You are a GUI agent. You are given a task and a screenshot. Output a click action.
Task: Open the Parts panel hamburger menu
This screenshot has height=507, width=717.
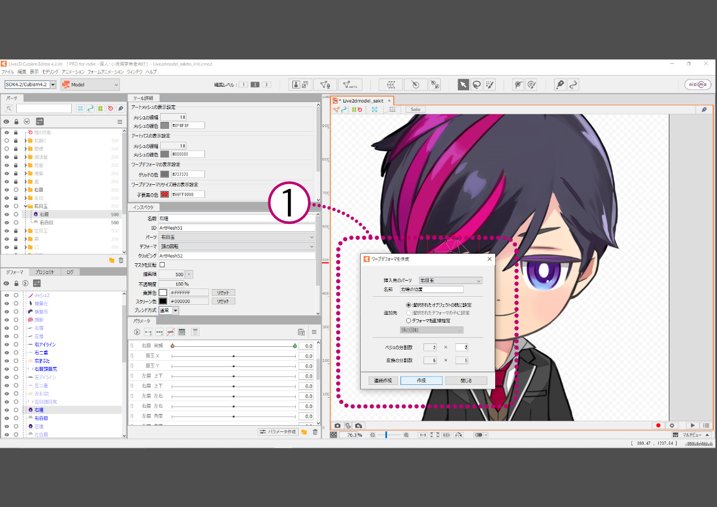[x=119, y=122]
